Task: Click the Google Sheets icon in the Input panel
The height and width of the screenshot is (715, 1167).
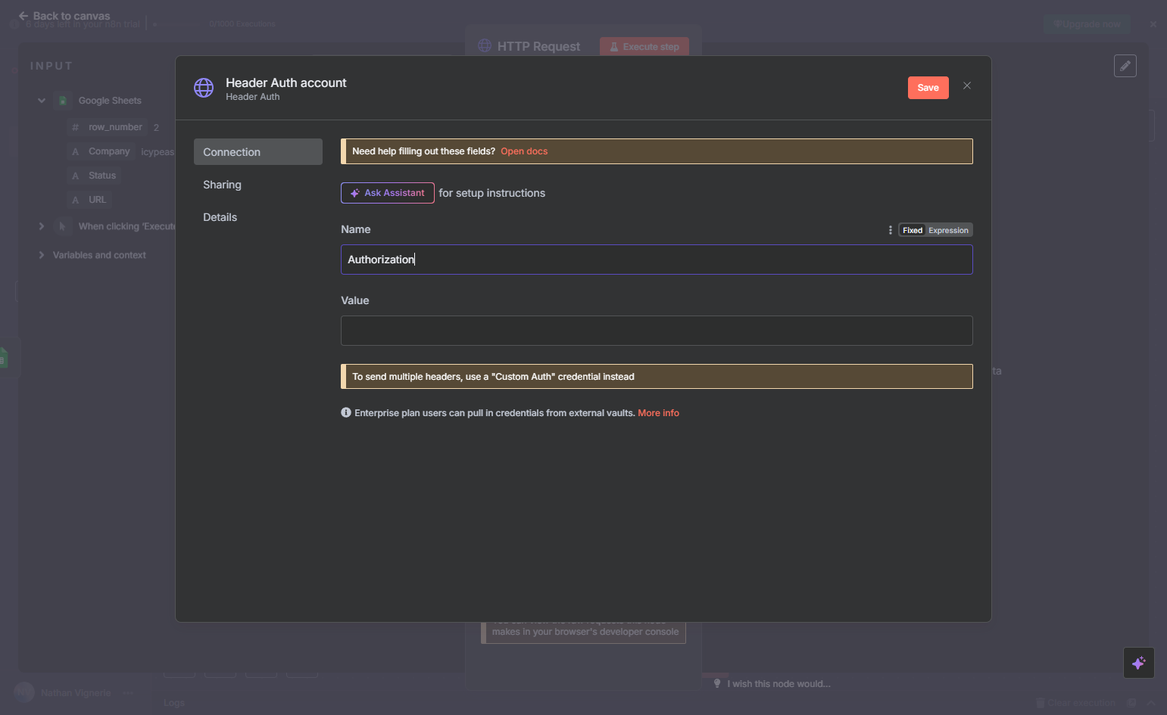Action: coord(64,101)
